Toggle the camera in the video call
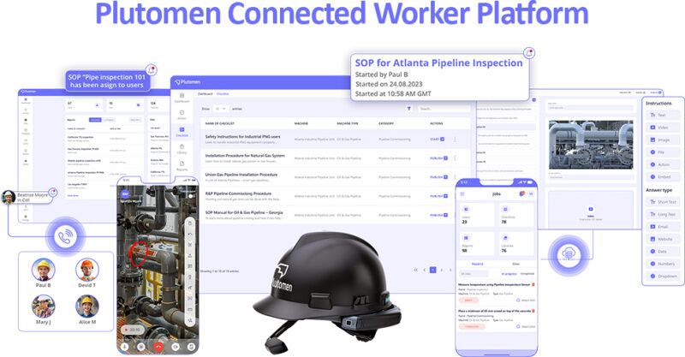This screenshot has height=357, width=685. 176,347
